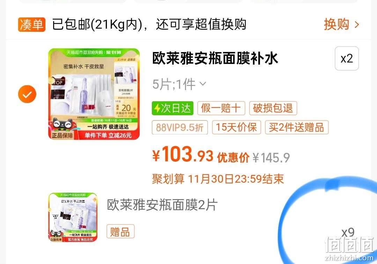Tap the 赠品 gift label

(x=120, y=232)
